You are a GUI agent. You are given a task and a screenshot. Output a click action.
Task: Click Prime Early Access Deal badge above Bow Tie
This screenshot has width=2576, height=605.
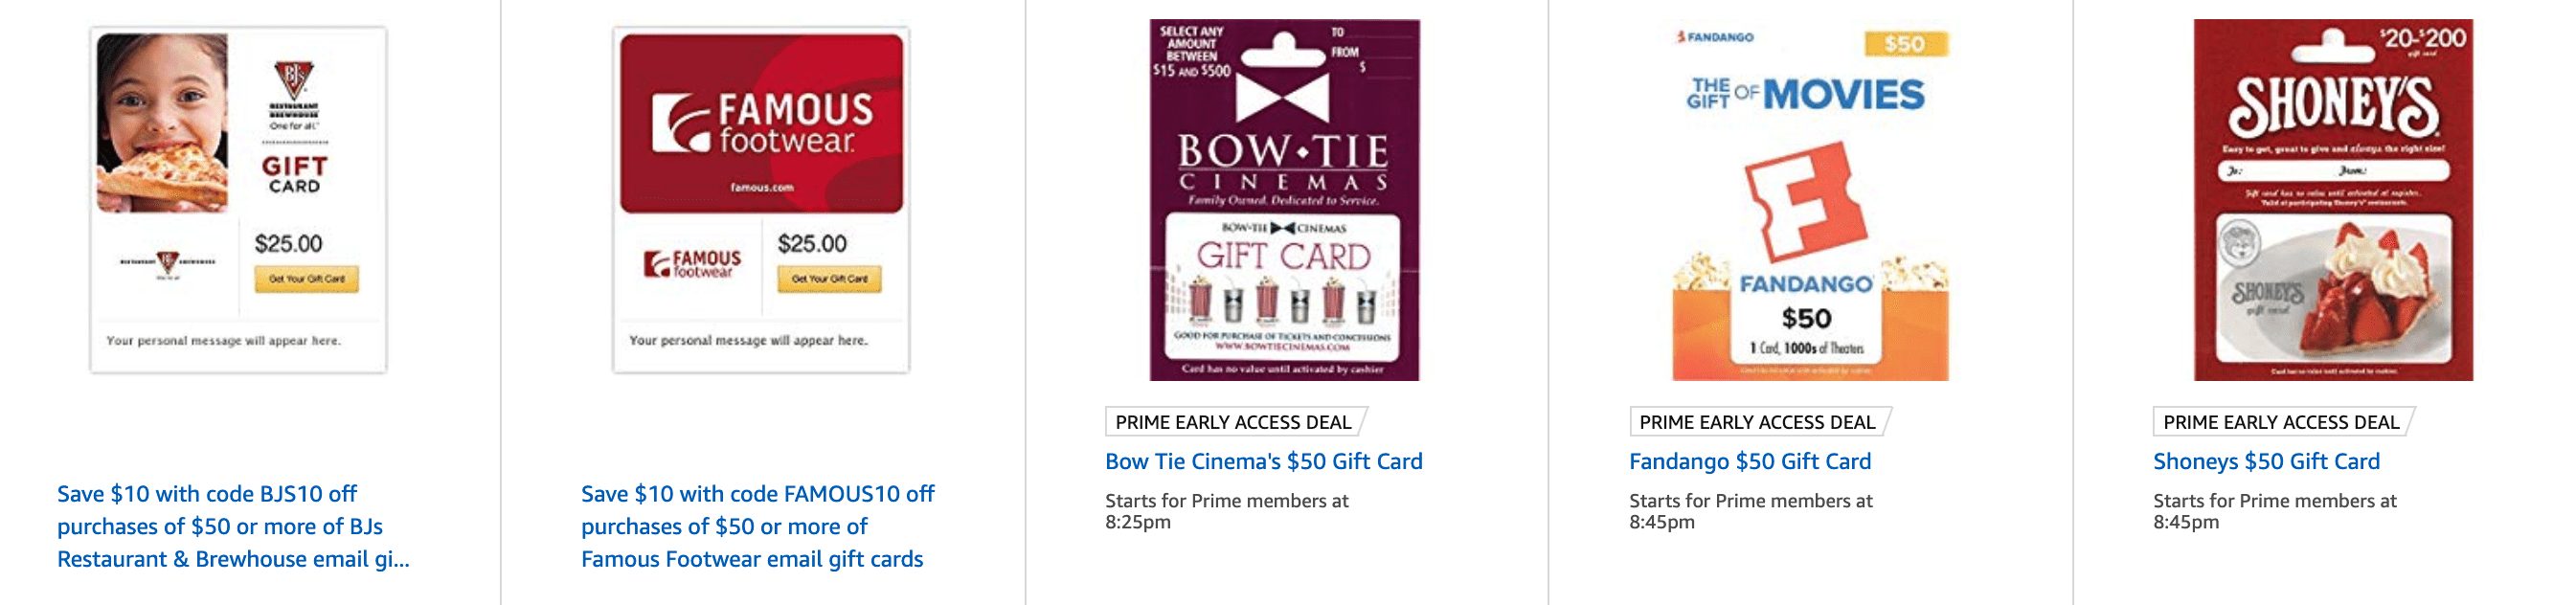(1235, 422)
